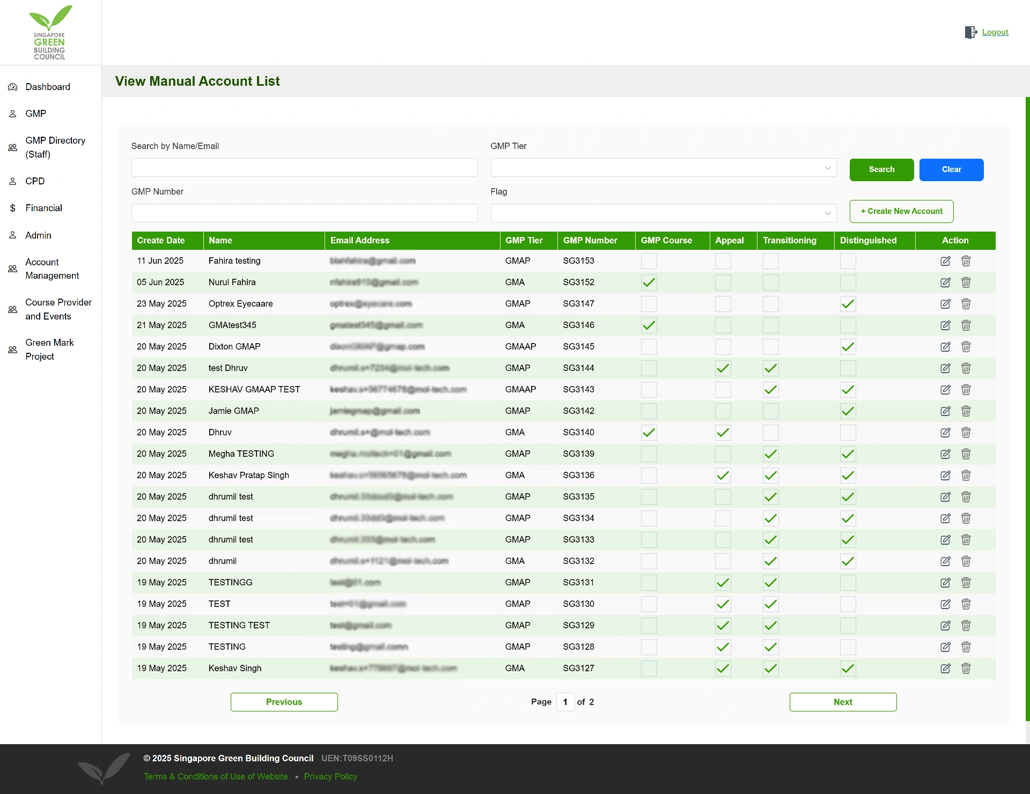Delete the Nurul Fahira account via trash icon
This screenshot has width=1030, height=794.
(966, 283)
